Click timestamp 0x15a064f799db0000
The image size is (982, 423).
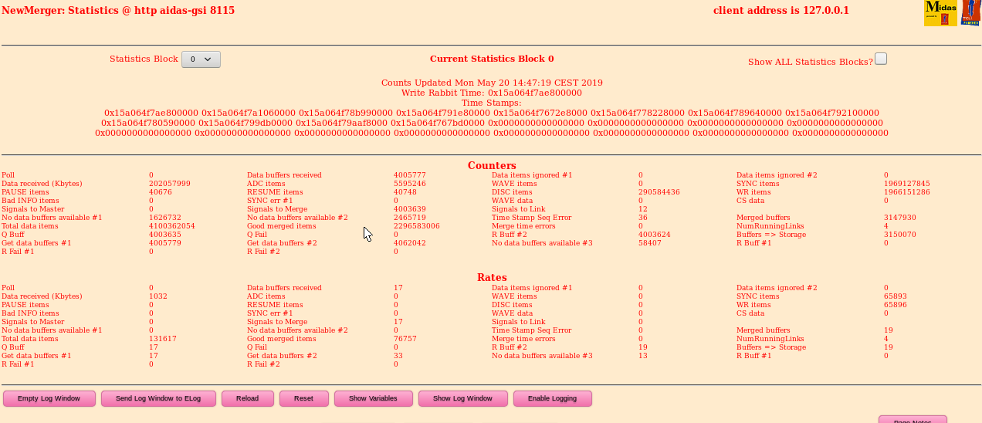245,123
